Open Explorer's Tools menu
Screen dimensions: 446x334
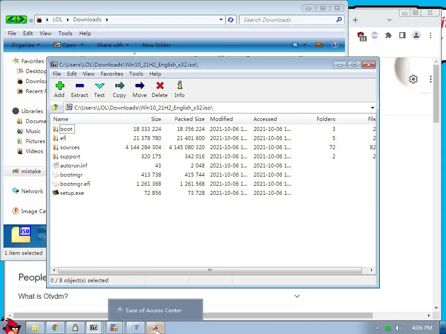tap(65, 33)
